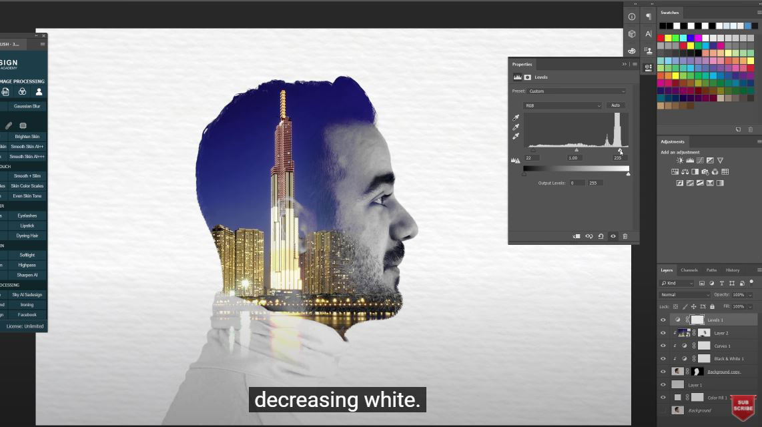Add a Gradient Map adjustment
Screen dimensions: 762x427
click(720, 183)
